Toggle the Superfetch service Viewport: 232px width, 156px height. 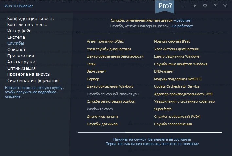(163, 109)
